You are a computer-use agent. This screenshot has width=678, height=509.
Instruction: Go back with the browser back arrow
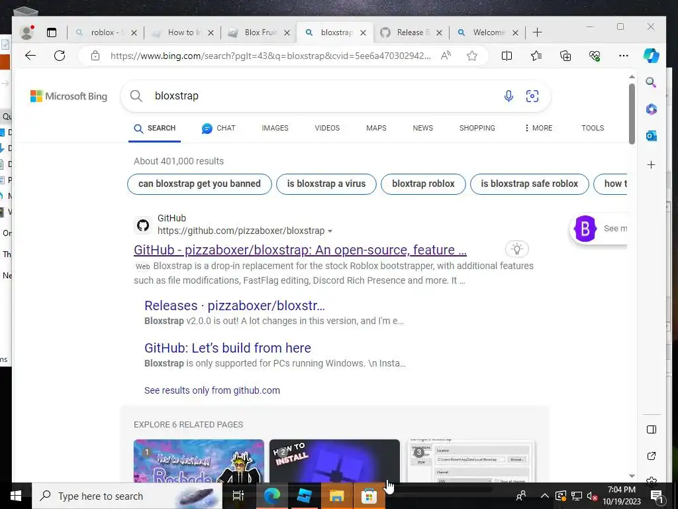tap(30, 56)
